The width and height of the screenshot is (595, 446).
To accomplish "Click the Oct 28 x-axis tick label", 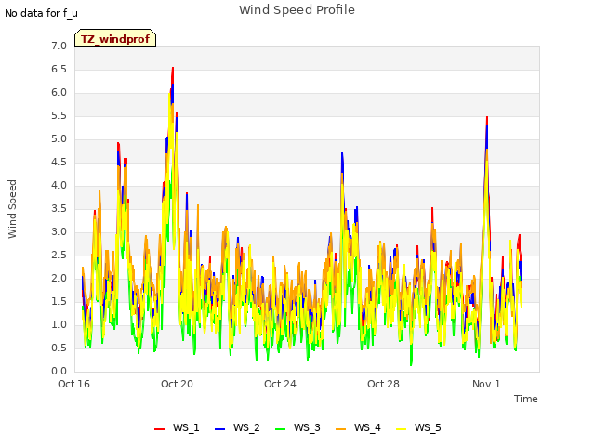I will (383, 384).
